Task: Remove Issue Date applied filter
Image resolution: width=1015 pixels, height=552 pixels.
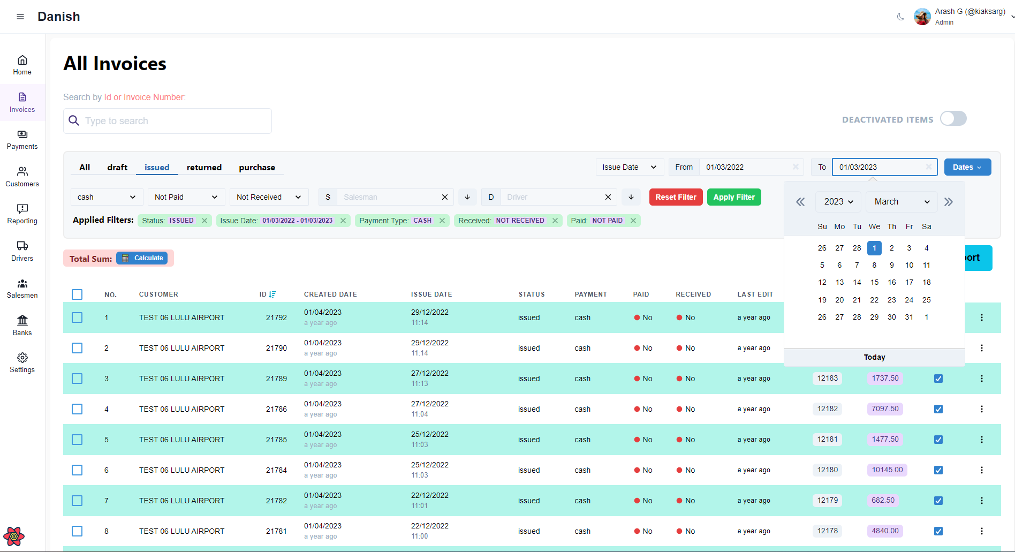Action: (x=343, y=221)
